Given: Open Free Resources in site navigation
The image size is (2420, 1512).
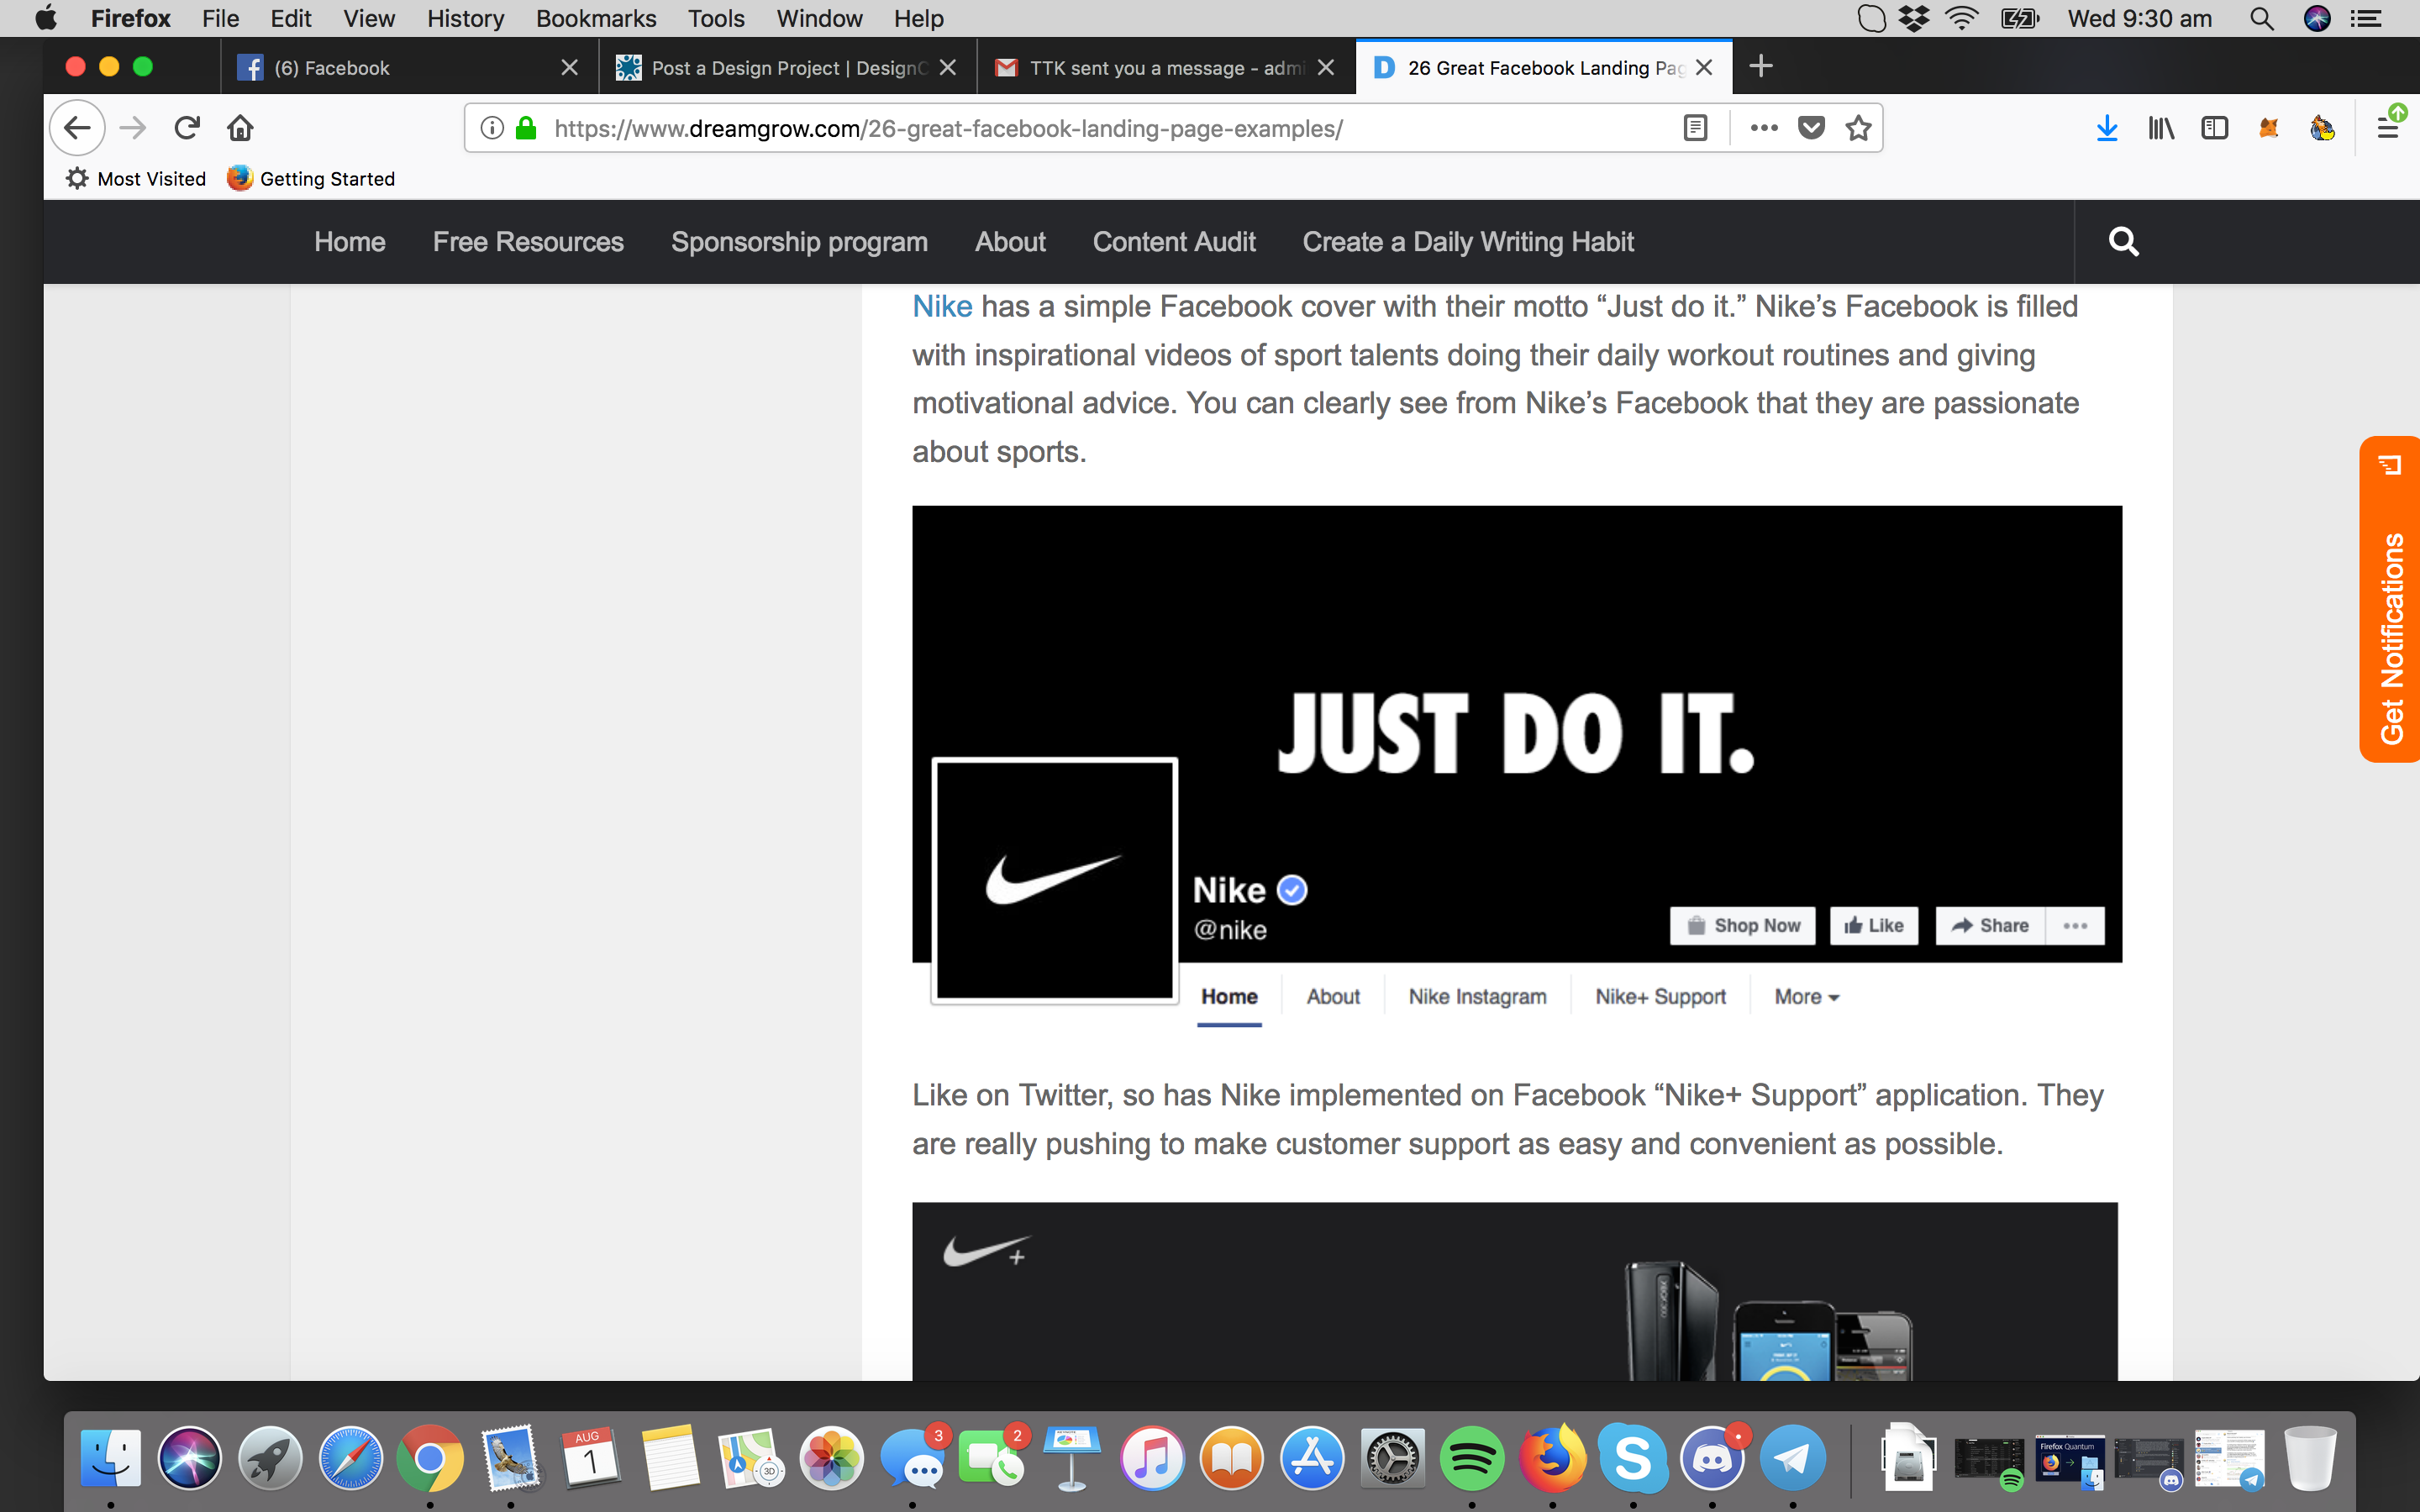Looking at the screenshot, I should tap(528, 242).
